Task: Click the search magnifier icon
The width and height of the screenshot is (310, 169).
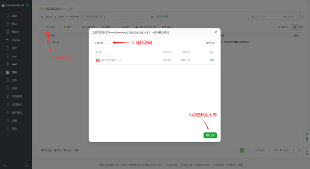Action: (x=300, y=17)
